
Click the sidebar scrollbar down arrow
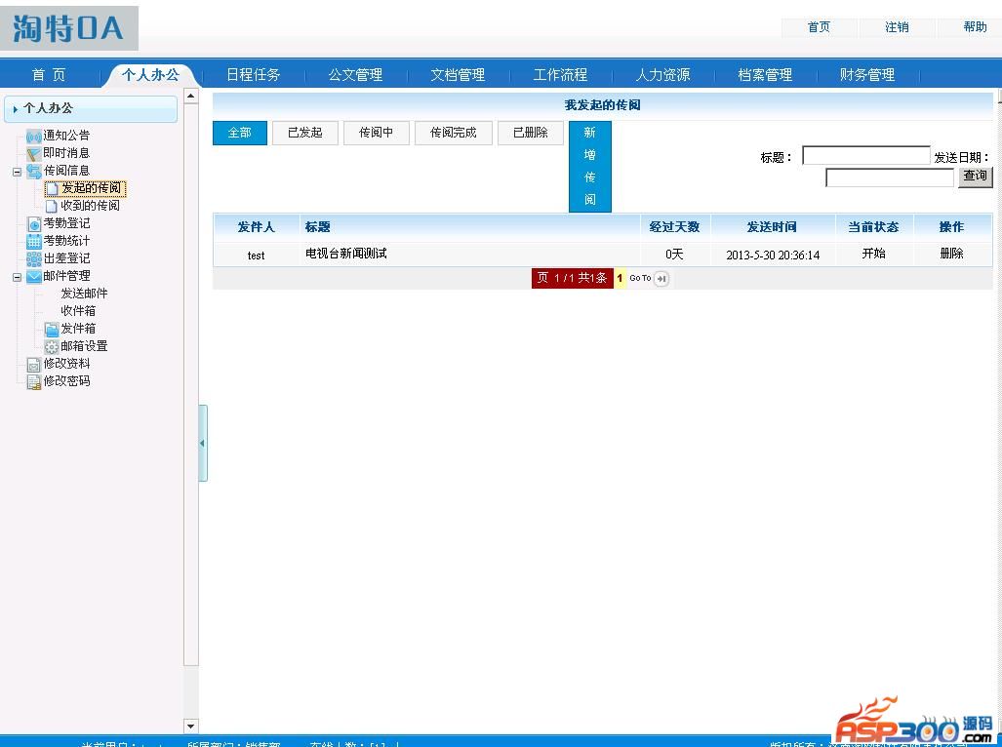pyautogui.click(x=191, y=727)
